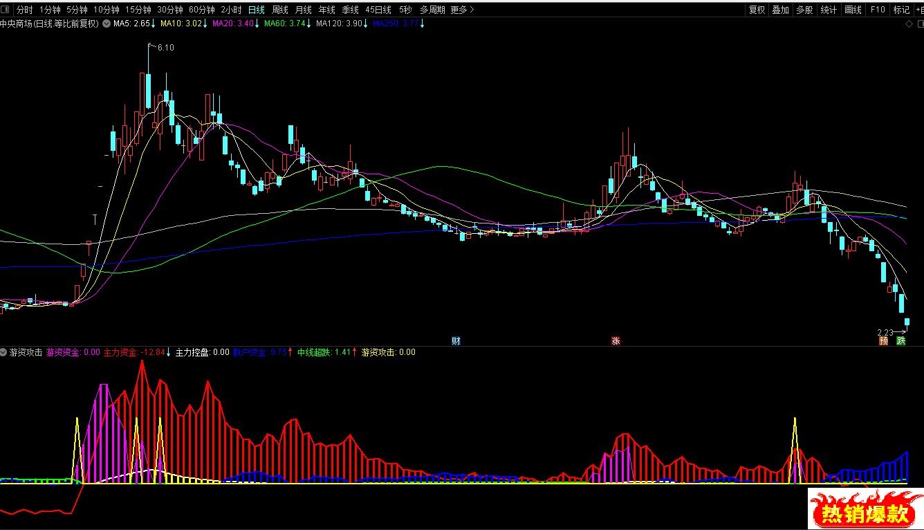Open the 画线 drawing tool
Screen dimensions: 924x530
coord(853,10)
